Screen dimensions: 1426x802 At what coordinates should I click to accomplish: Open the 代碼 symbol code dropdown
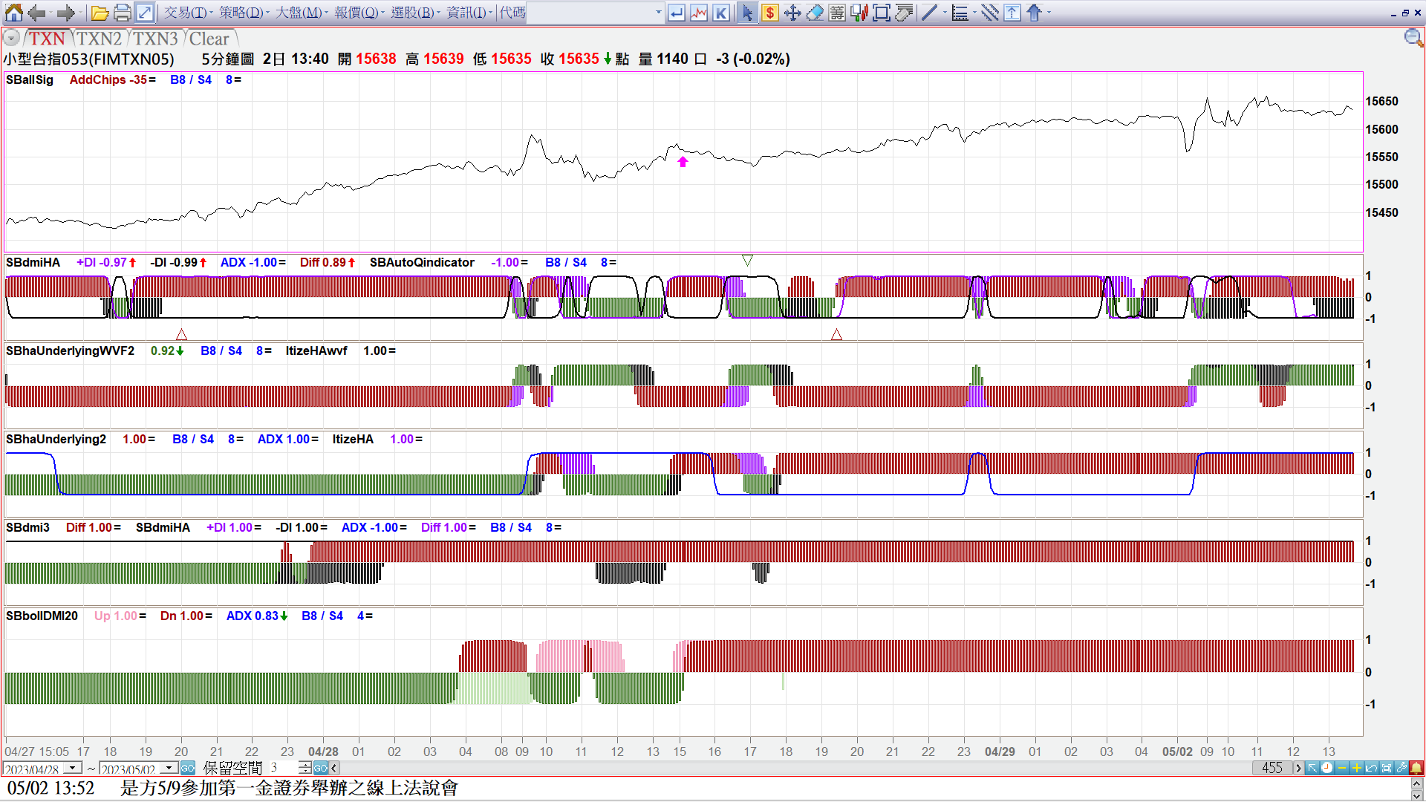click(658, 13)
